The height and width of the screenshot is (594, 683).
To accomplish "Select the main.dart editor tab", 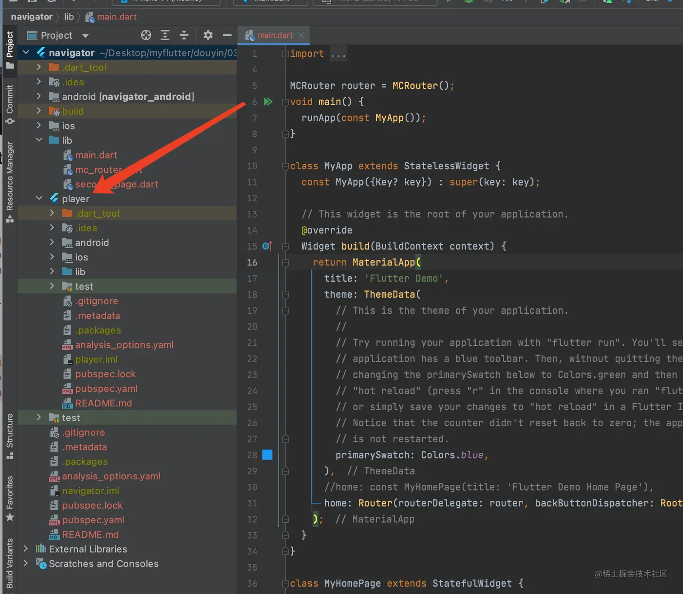I will 275,35.
